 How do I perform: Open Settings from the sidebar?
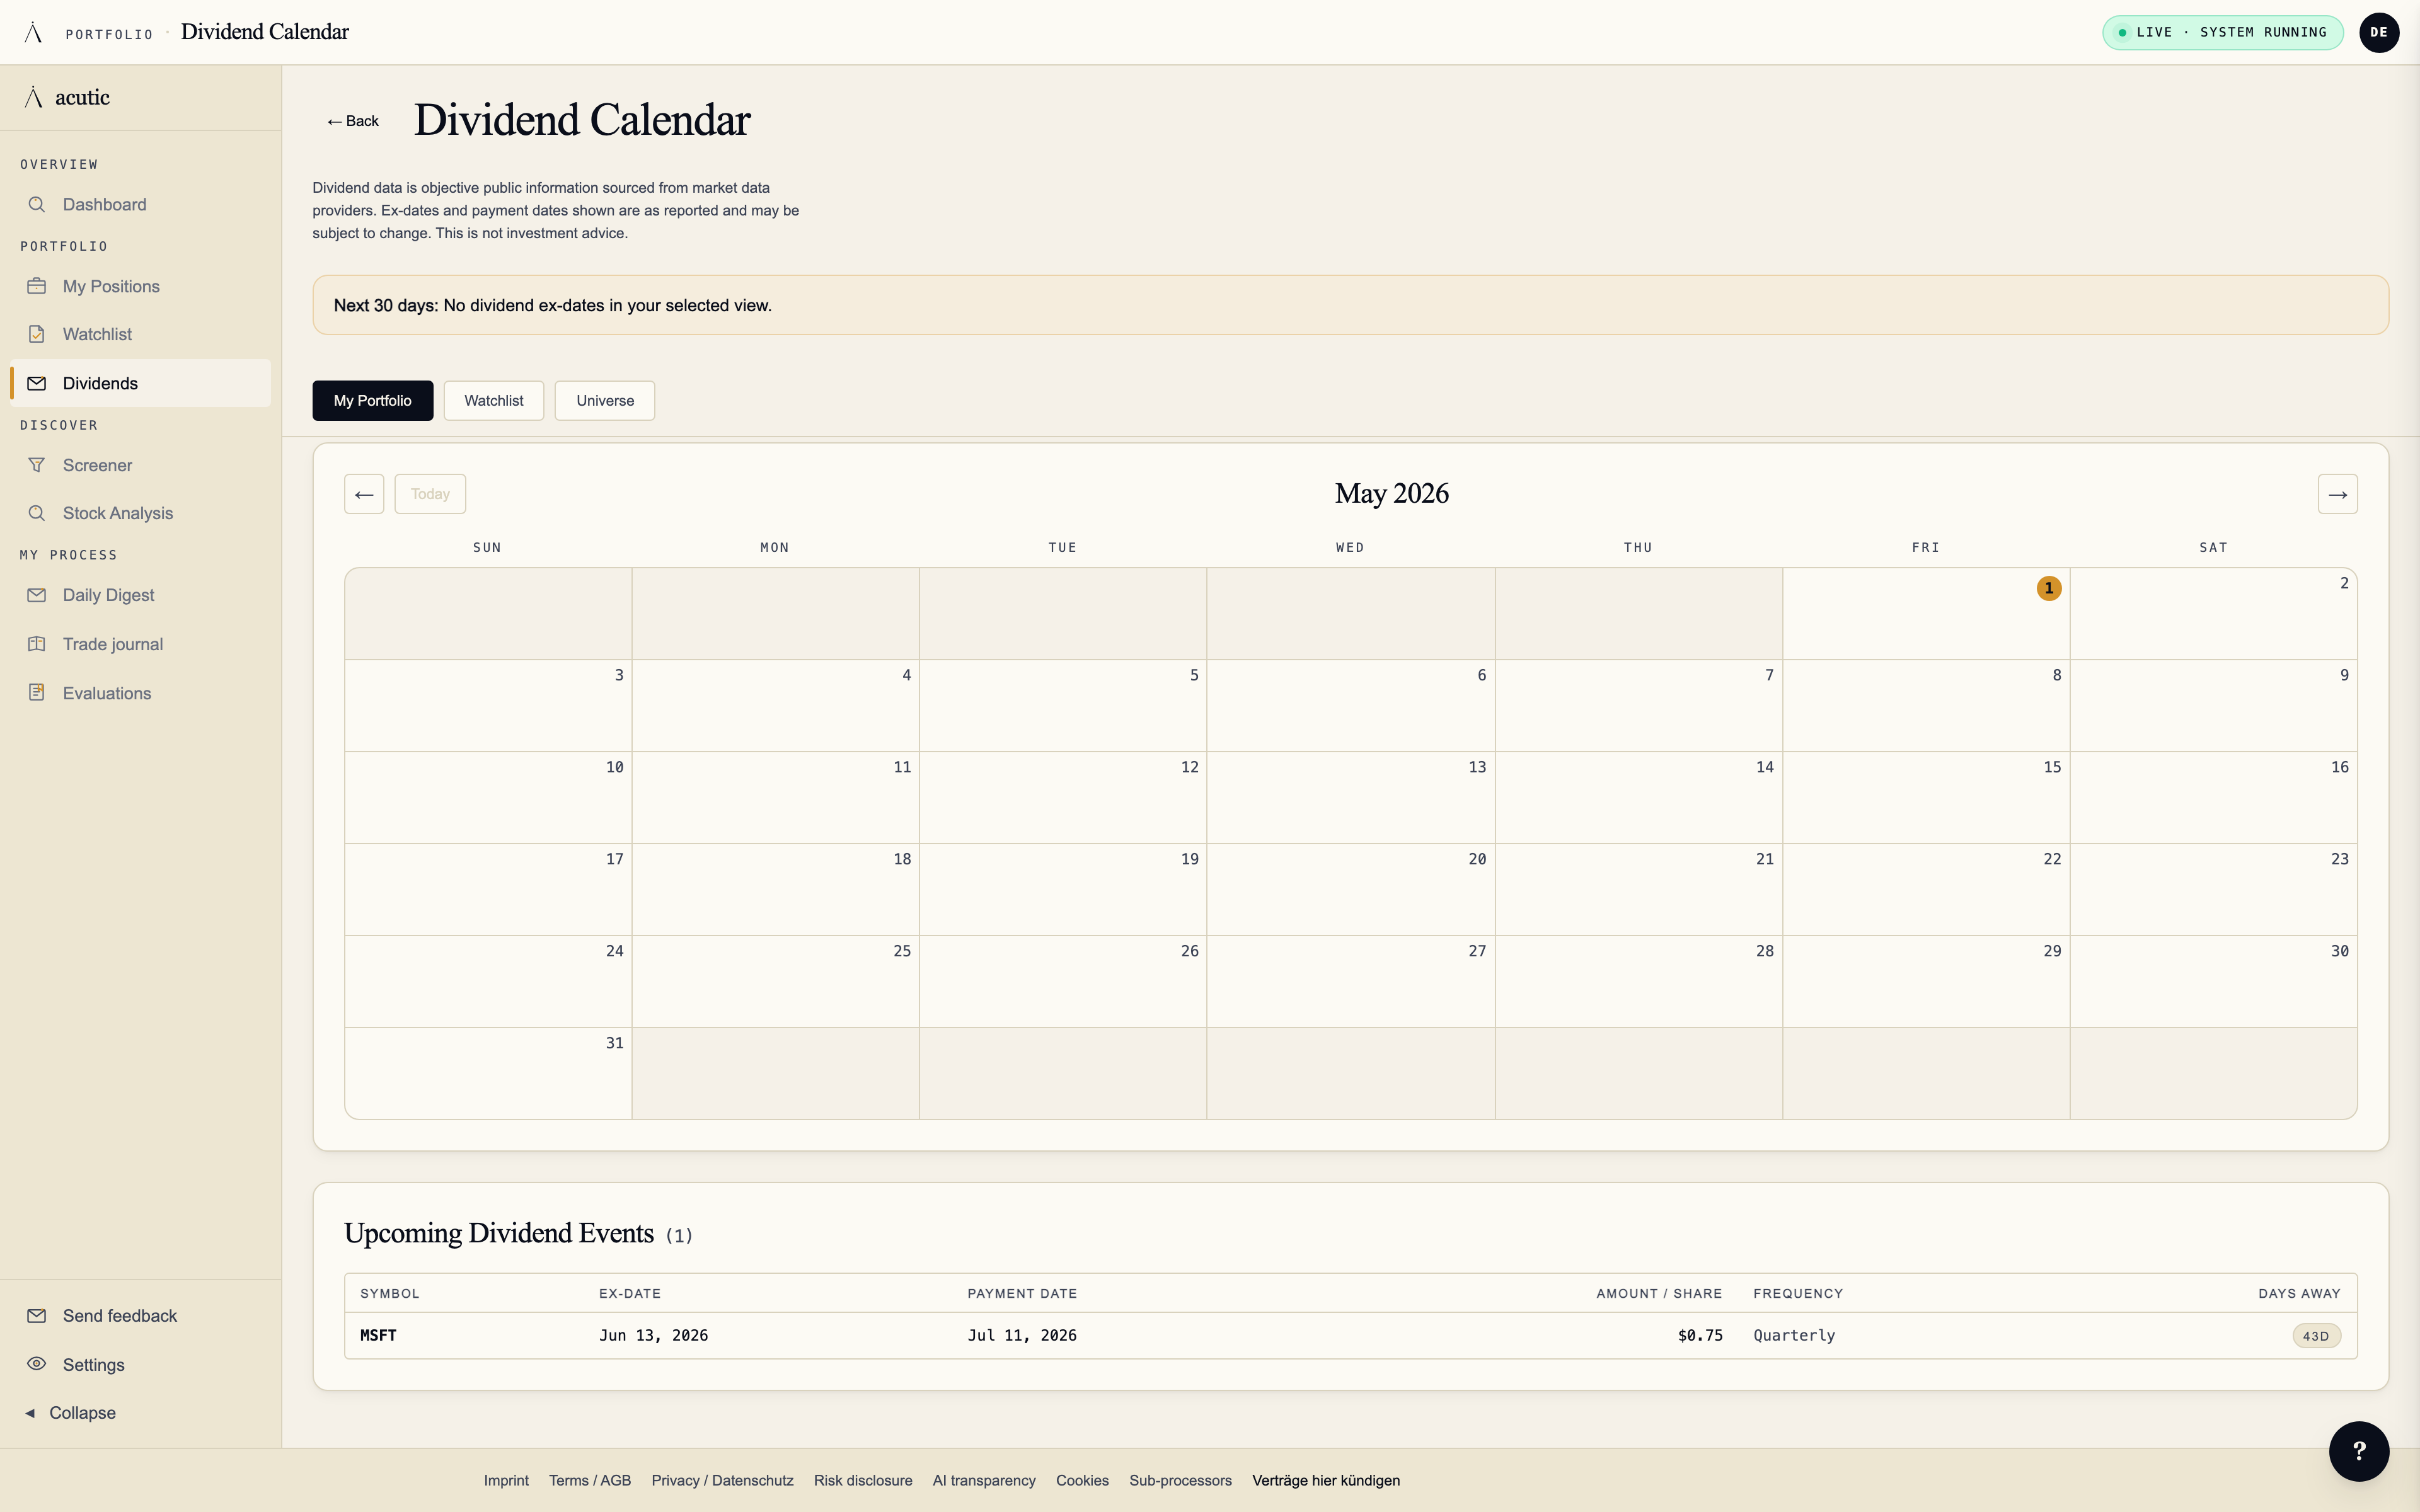(x=140, y=1364)
